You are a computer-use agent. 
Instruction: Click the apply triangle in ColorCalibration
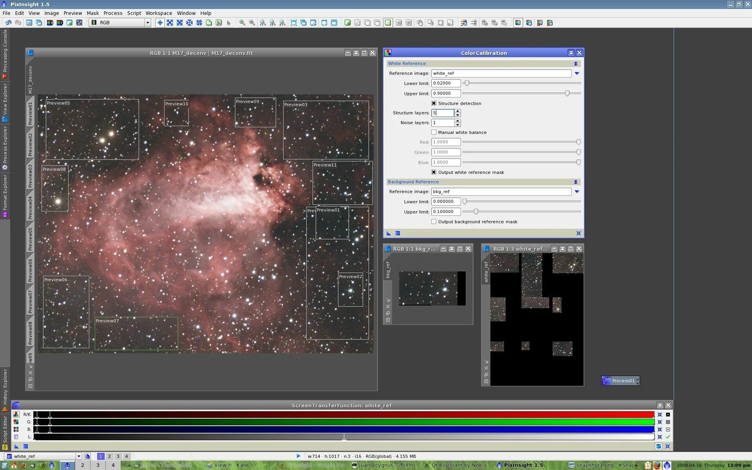click(389, 233)
